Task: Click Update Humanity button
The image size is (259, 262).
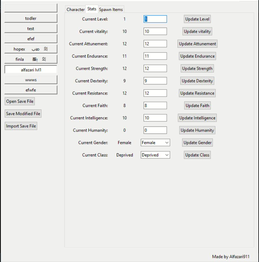Action: (x=197, y=130)
